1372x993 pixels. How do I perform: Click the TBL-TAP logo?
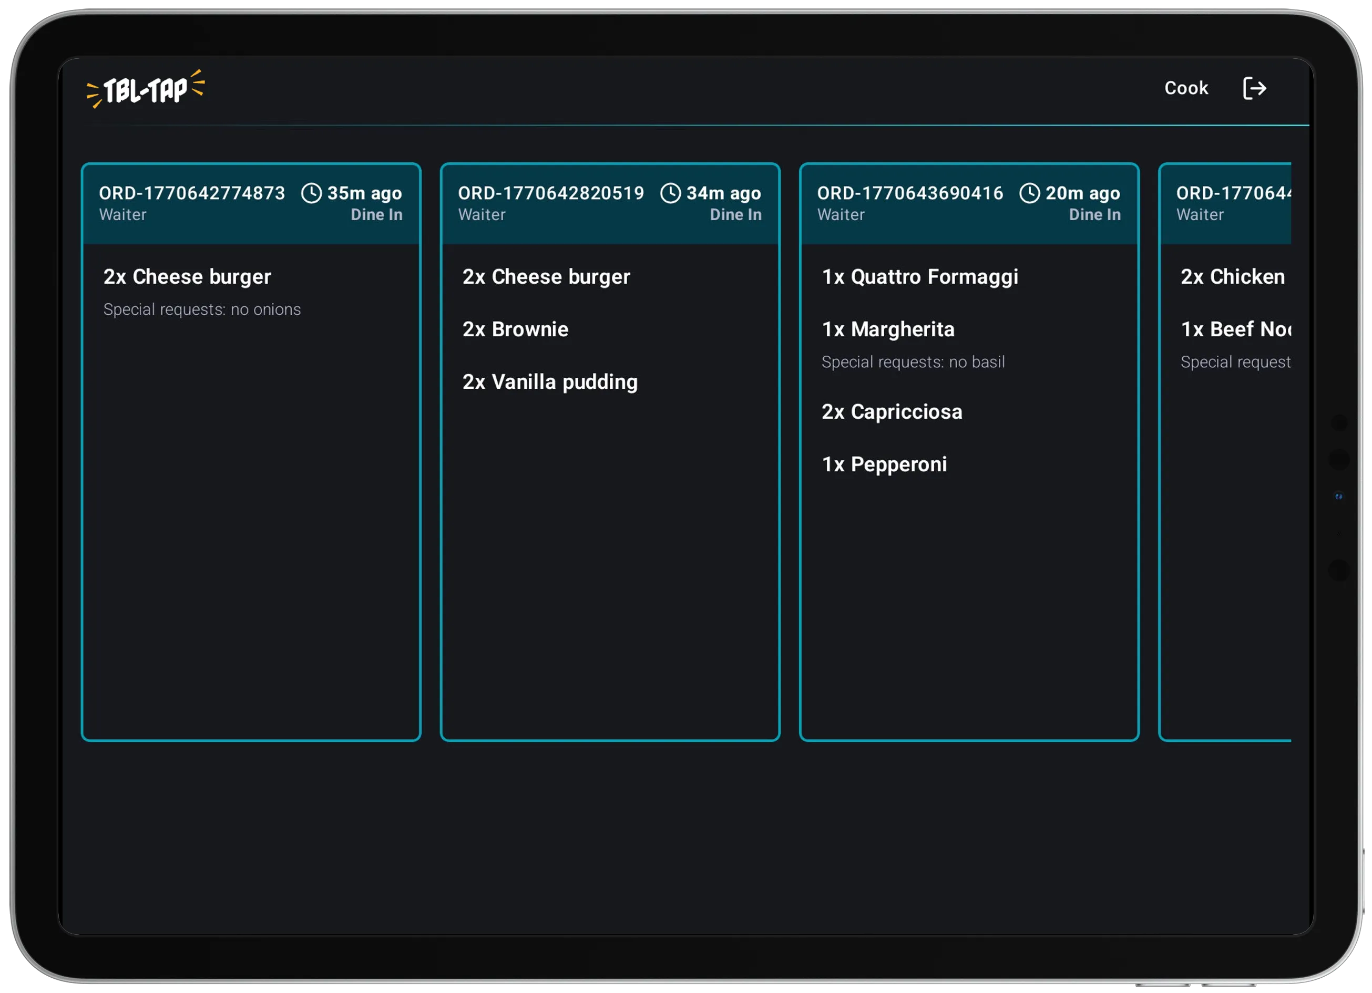point(146,89)
